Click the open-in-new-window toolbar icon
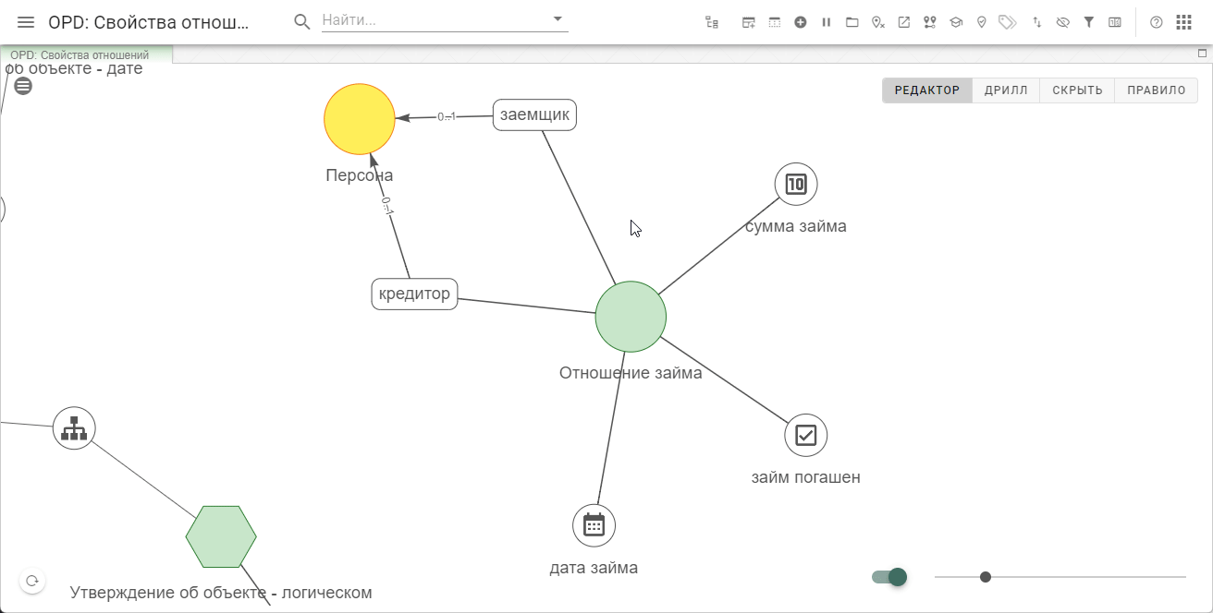This screenshot has width=1213, height=613. pyautogui.click(x=904, y=22)
